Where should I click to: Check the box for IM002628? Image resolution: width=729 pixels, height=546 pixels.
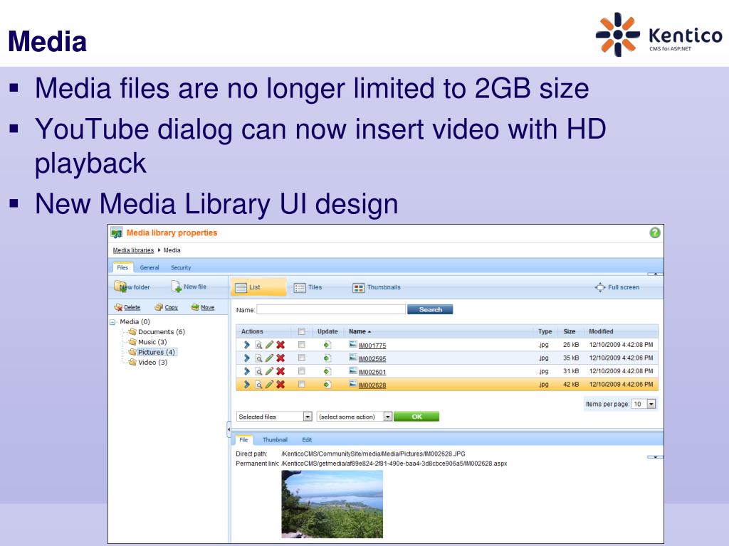[x=302, y=385]
